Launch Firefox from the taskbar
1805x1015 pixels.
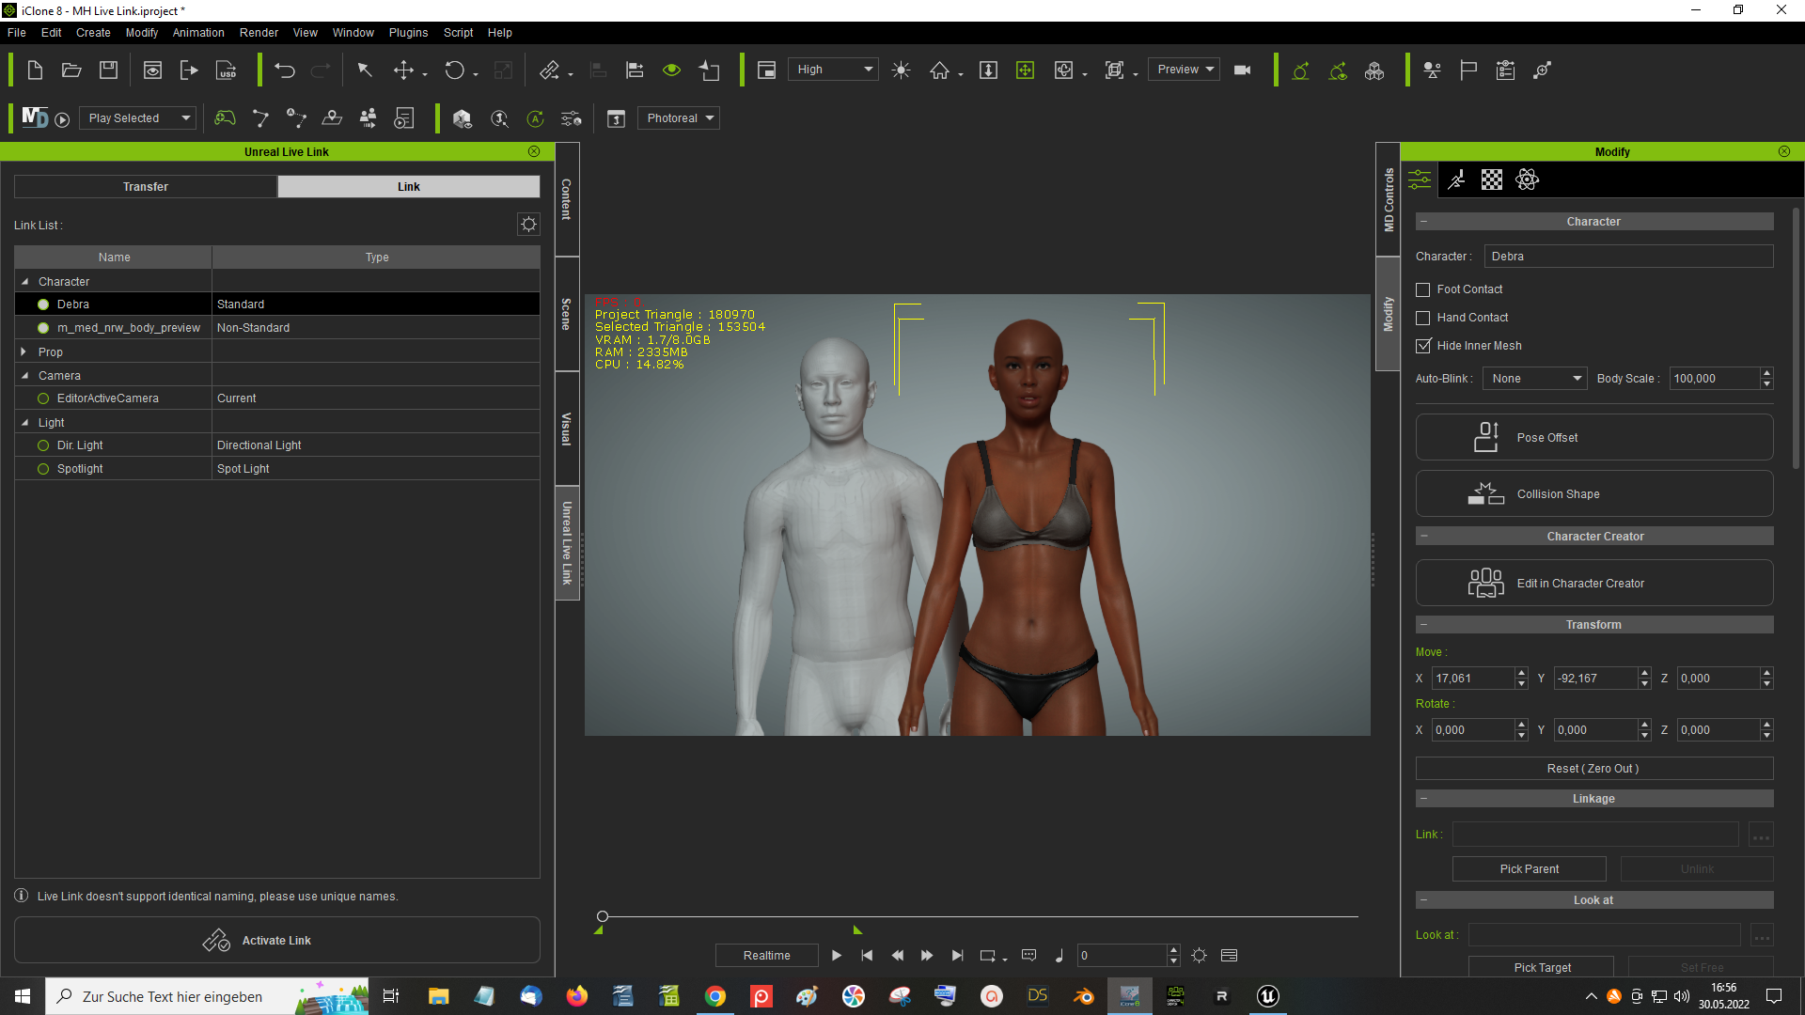coord(576,996)
